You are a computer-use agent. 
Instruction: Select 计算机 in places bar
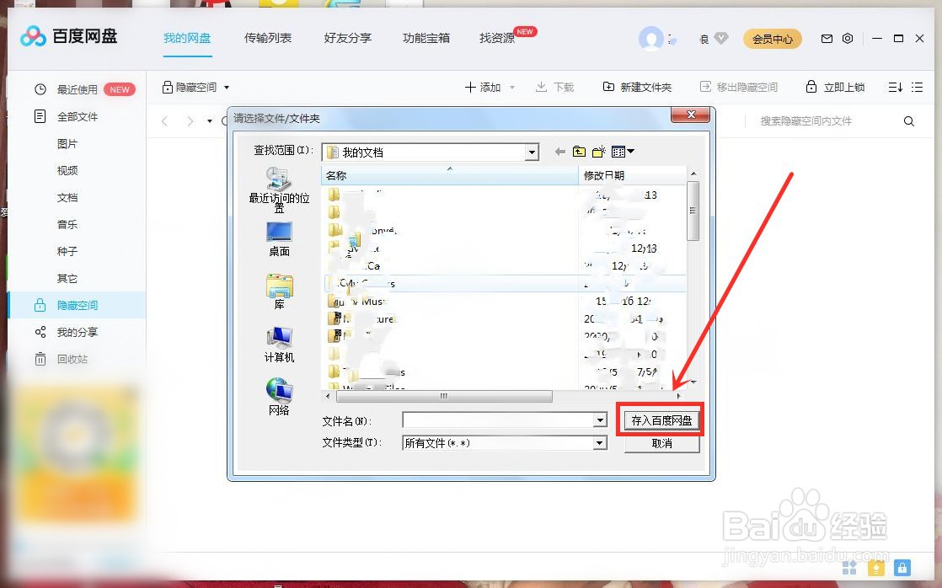tap(279, 345)
